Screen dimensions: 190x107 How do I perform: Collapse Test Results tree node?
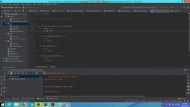[8, 76]
